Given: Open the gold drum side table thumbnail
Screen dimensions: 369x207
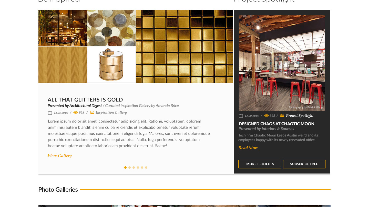Looking at the screenshot, I should coord(111,65).
